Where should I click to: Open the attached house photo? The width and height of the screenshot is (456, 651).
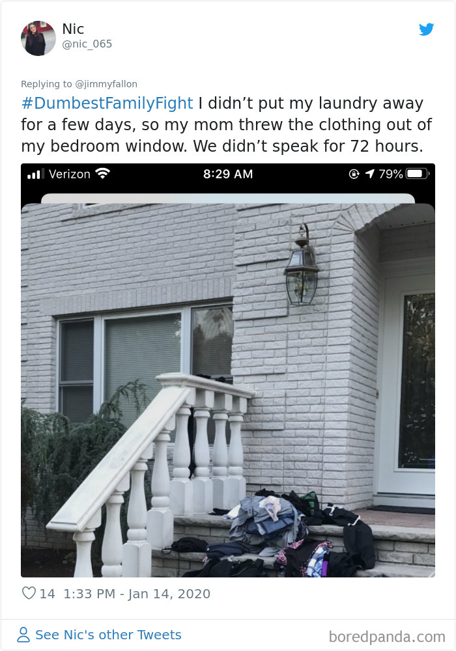point(228,390)
